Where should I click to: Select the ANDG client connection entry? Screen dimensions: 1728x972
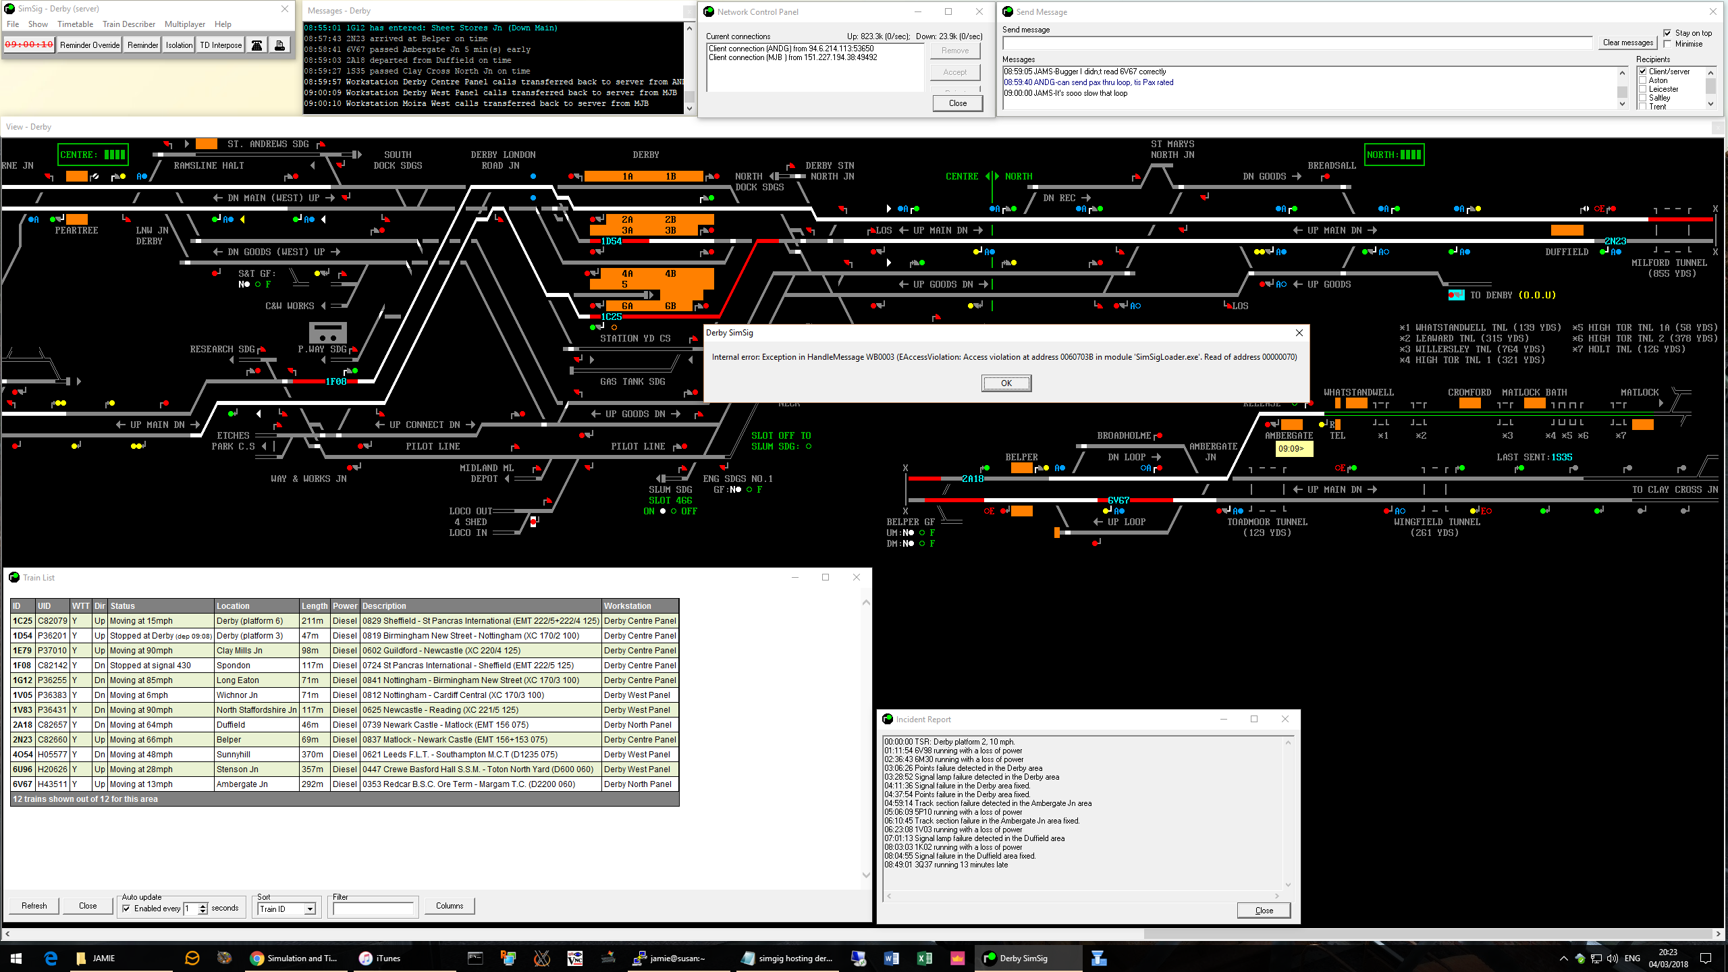[791, 49]
